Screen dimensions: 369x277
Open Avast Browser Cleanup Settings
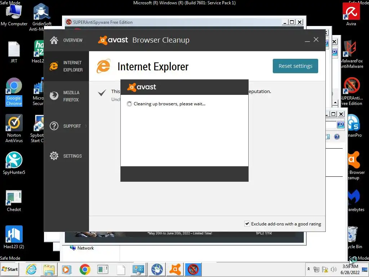pyautogui.click(x=67, y=156)
